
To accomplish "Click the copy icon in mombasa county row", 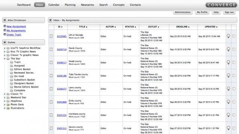I will pos(234,115).
